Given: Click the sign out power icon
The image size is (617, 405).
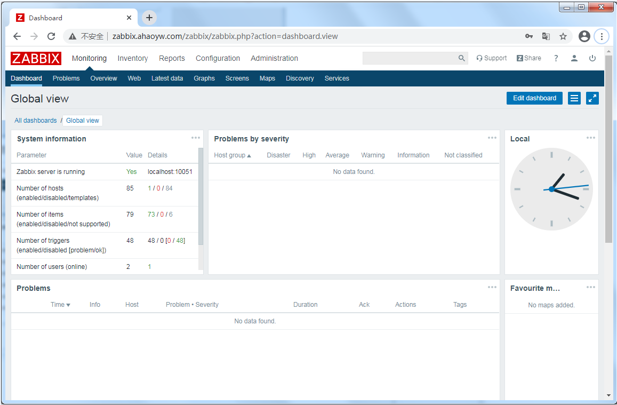Looking at the screenshot, I should [x=592, y=58].
